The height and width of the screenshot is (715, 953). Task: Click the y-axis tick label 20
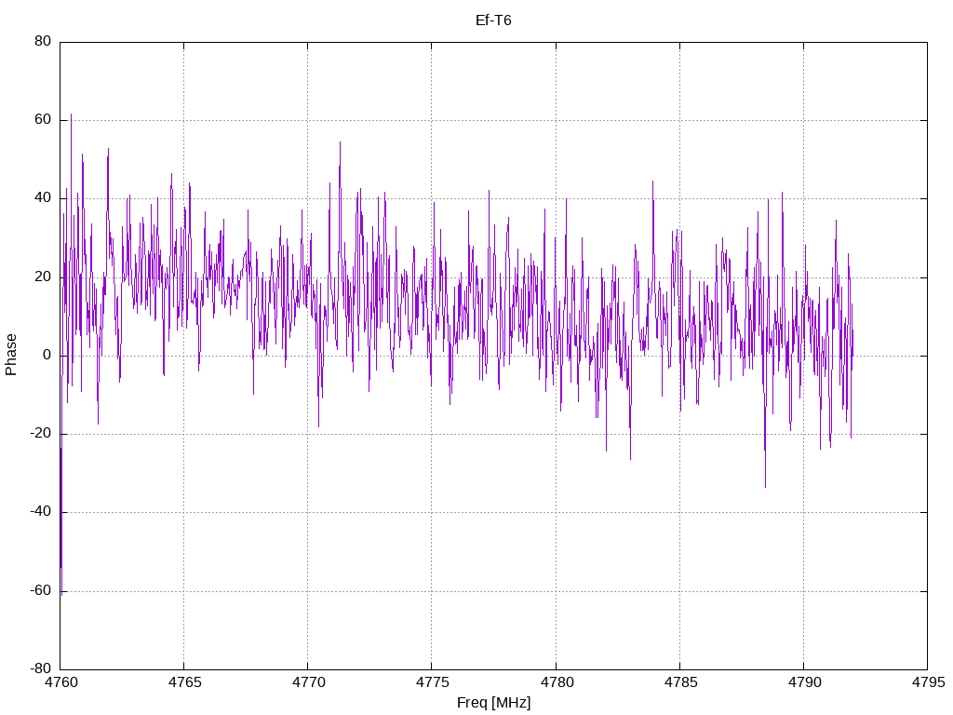coord(43,277)
